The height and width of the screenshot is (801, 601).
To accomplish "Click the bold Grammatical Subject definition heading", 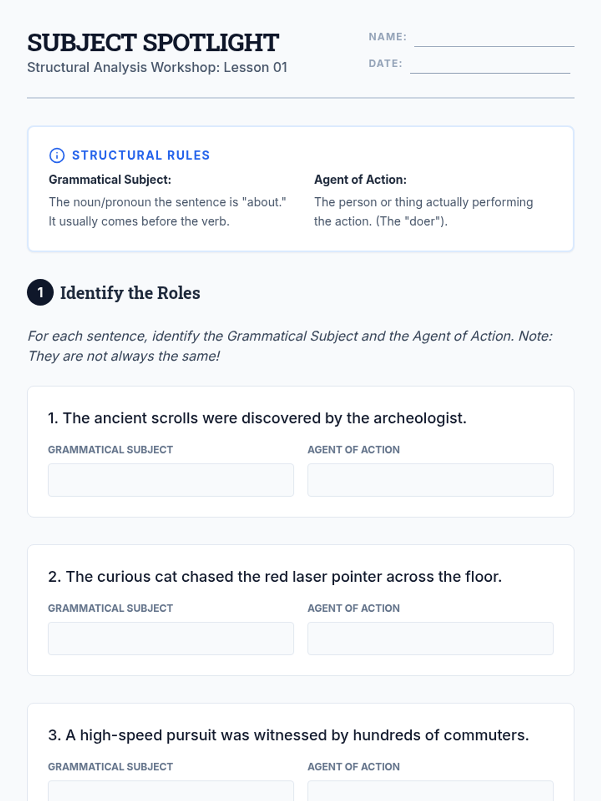I will pyautogui.click(x=110, y=180).
